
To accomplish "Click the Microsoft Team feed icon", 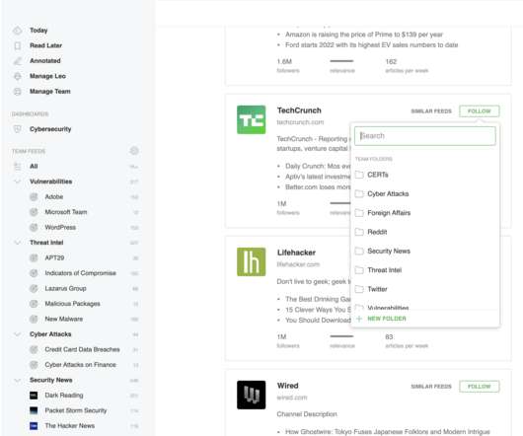I will point(34,212).
